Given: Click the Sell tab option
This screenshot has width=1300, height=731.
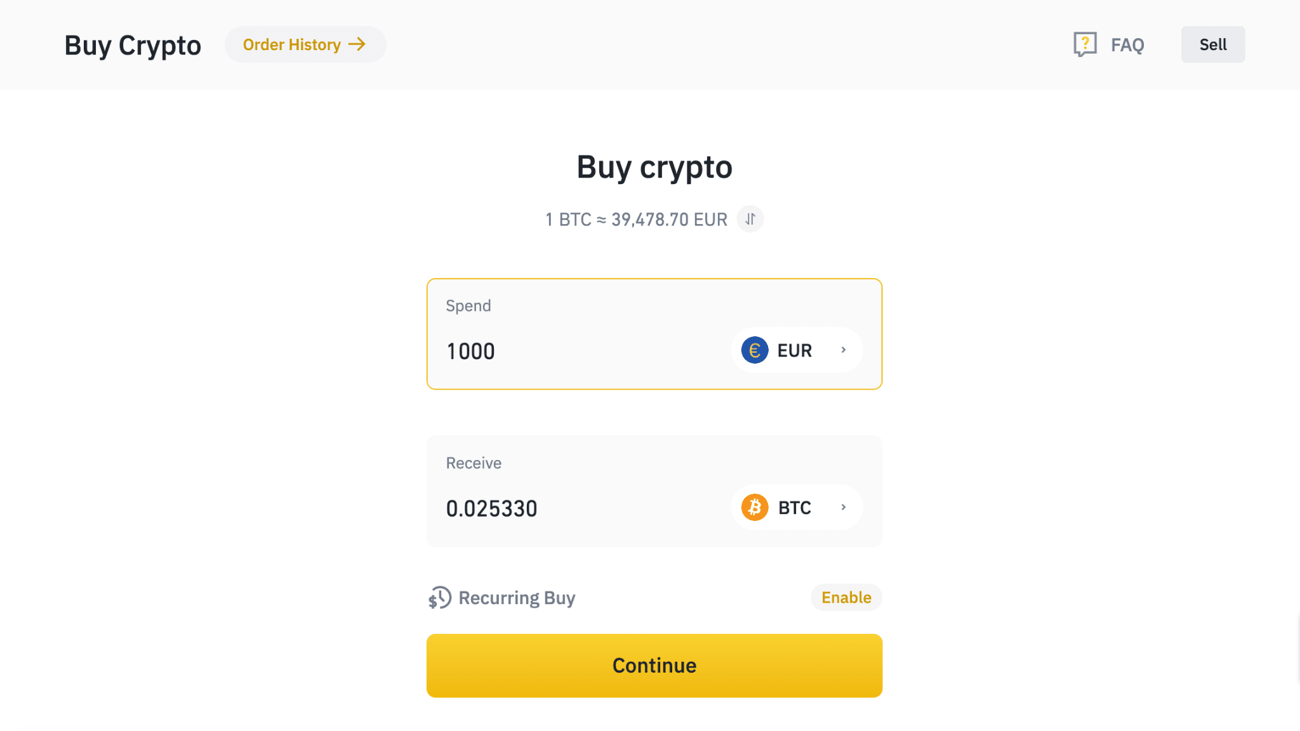Looking at the screenshot, I should [x=1212, y=44].
